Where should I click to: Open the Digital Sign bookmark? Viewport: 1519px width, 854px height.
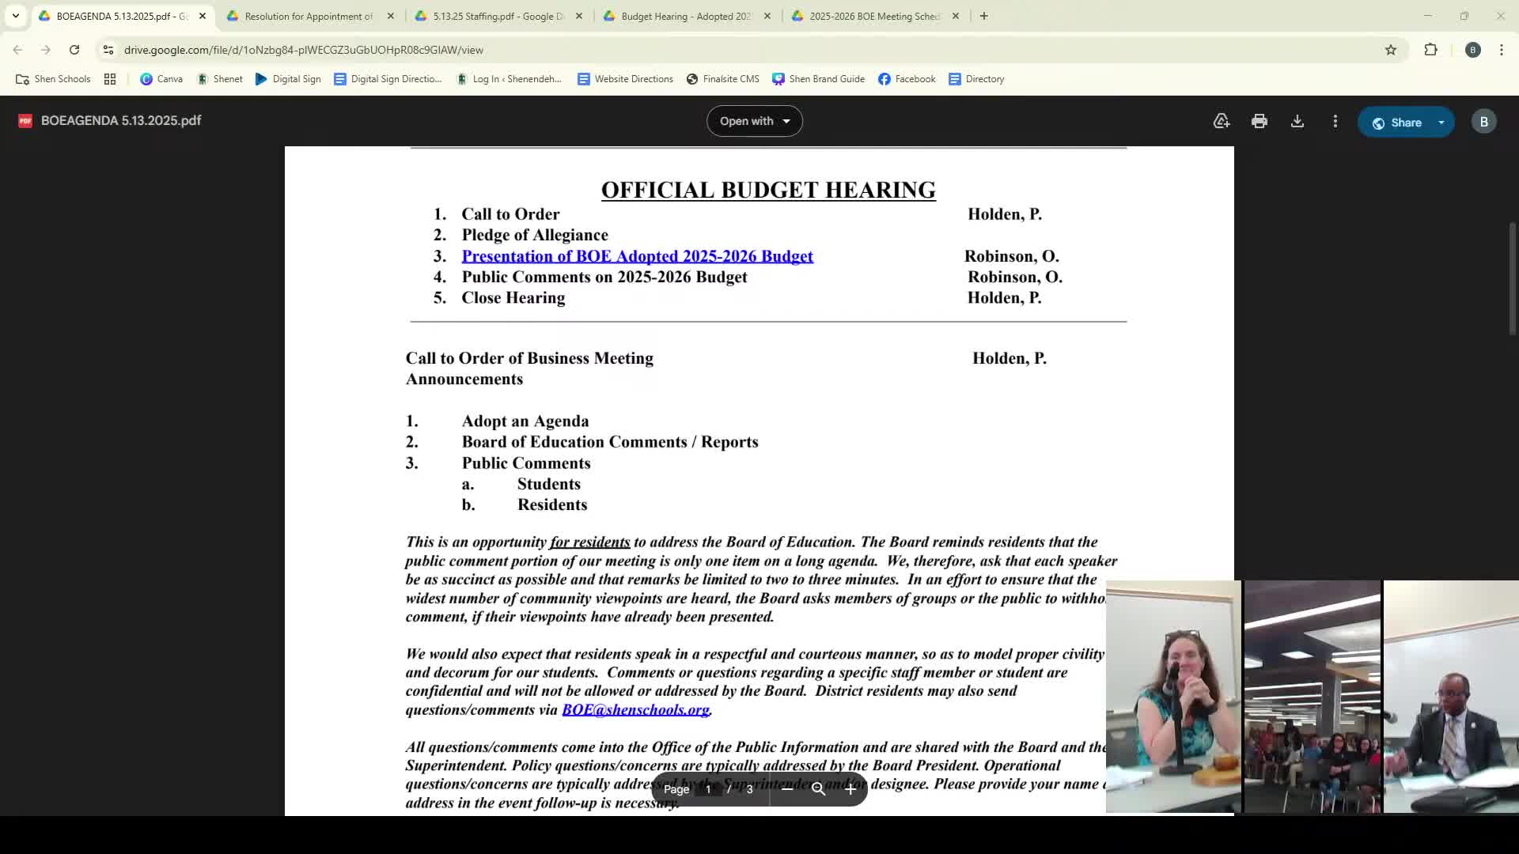288,79
